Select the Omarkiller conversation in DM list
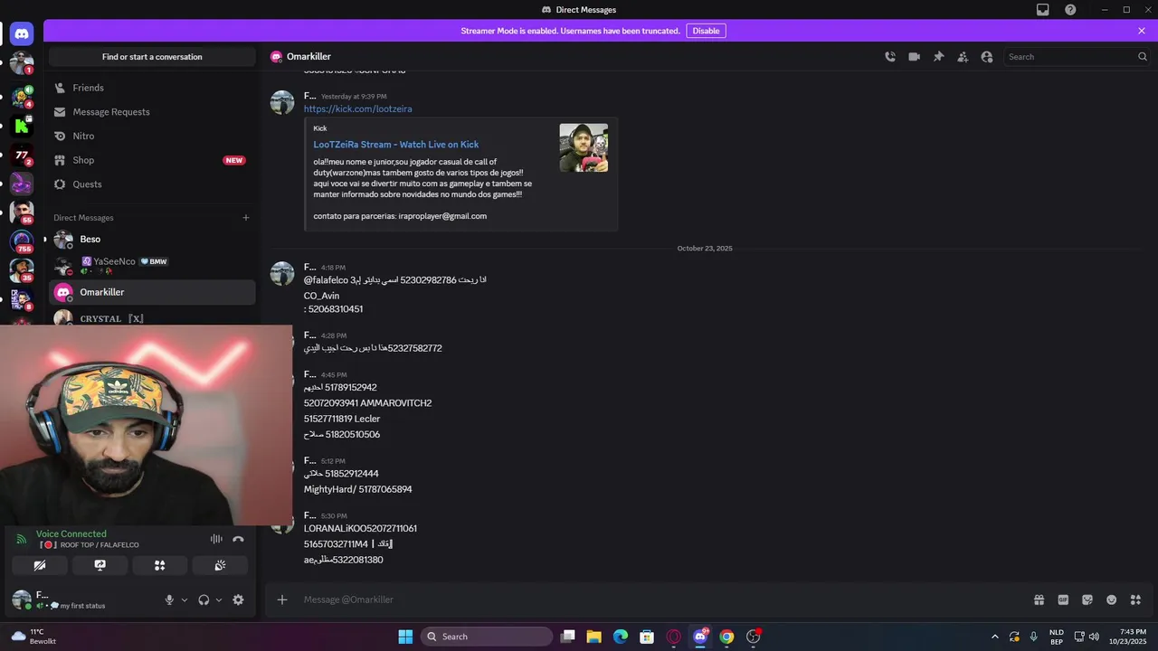The width and height of the screenshot is (1158, 651). (152, 292)
